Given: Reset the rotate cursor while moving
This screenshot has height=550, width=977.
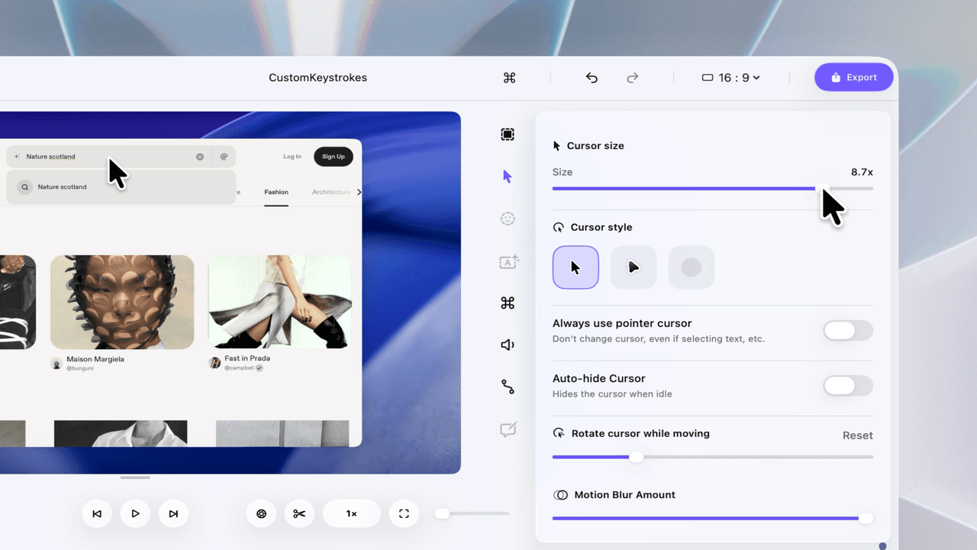Looking at the screenshot, I should coord(857,435).
